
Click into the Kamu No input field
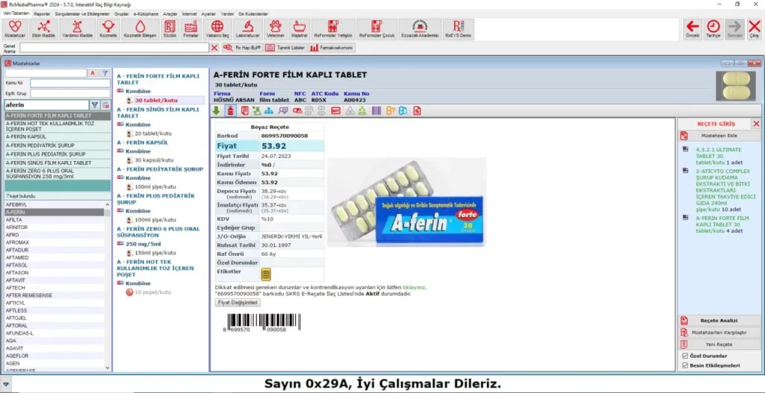(x=69, y=83)
